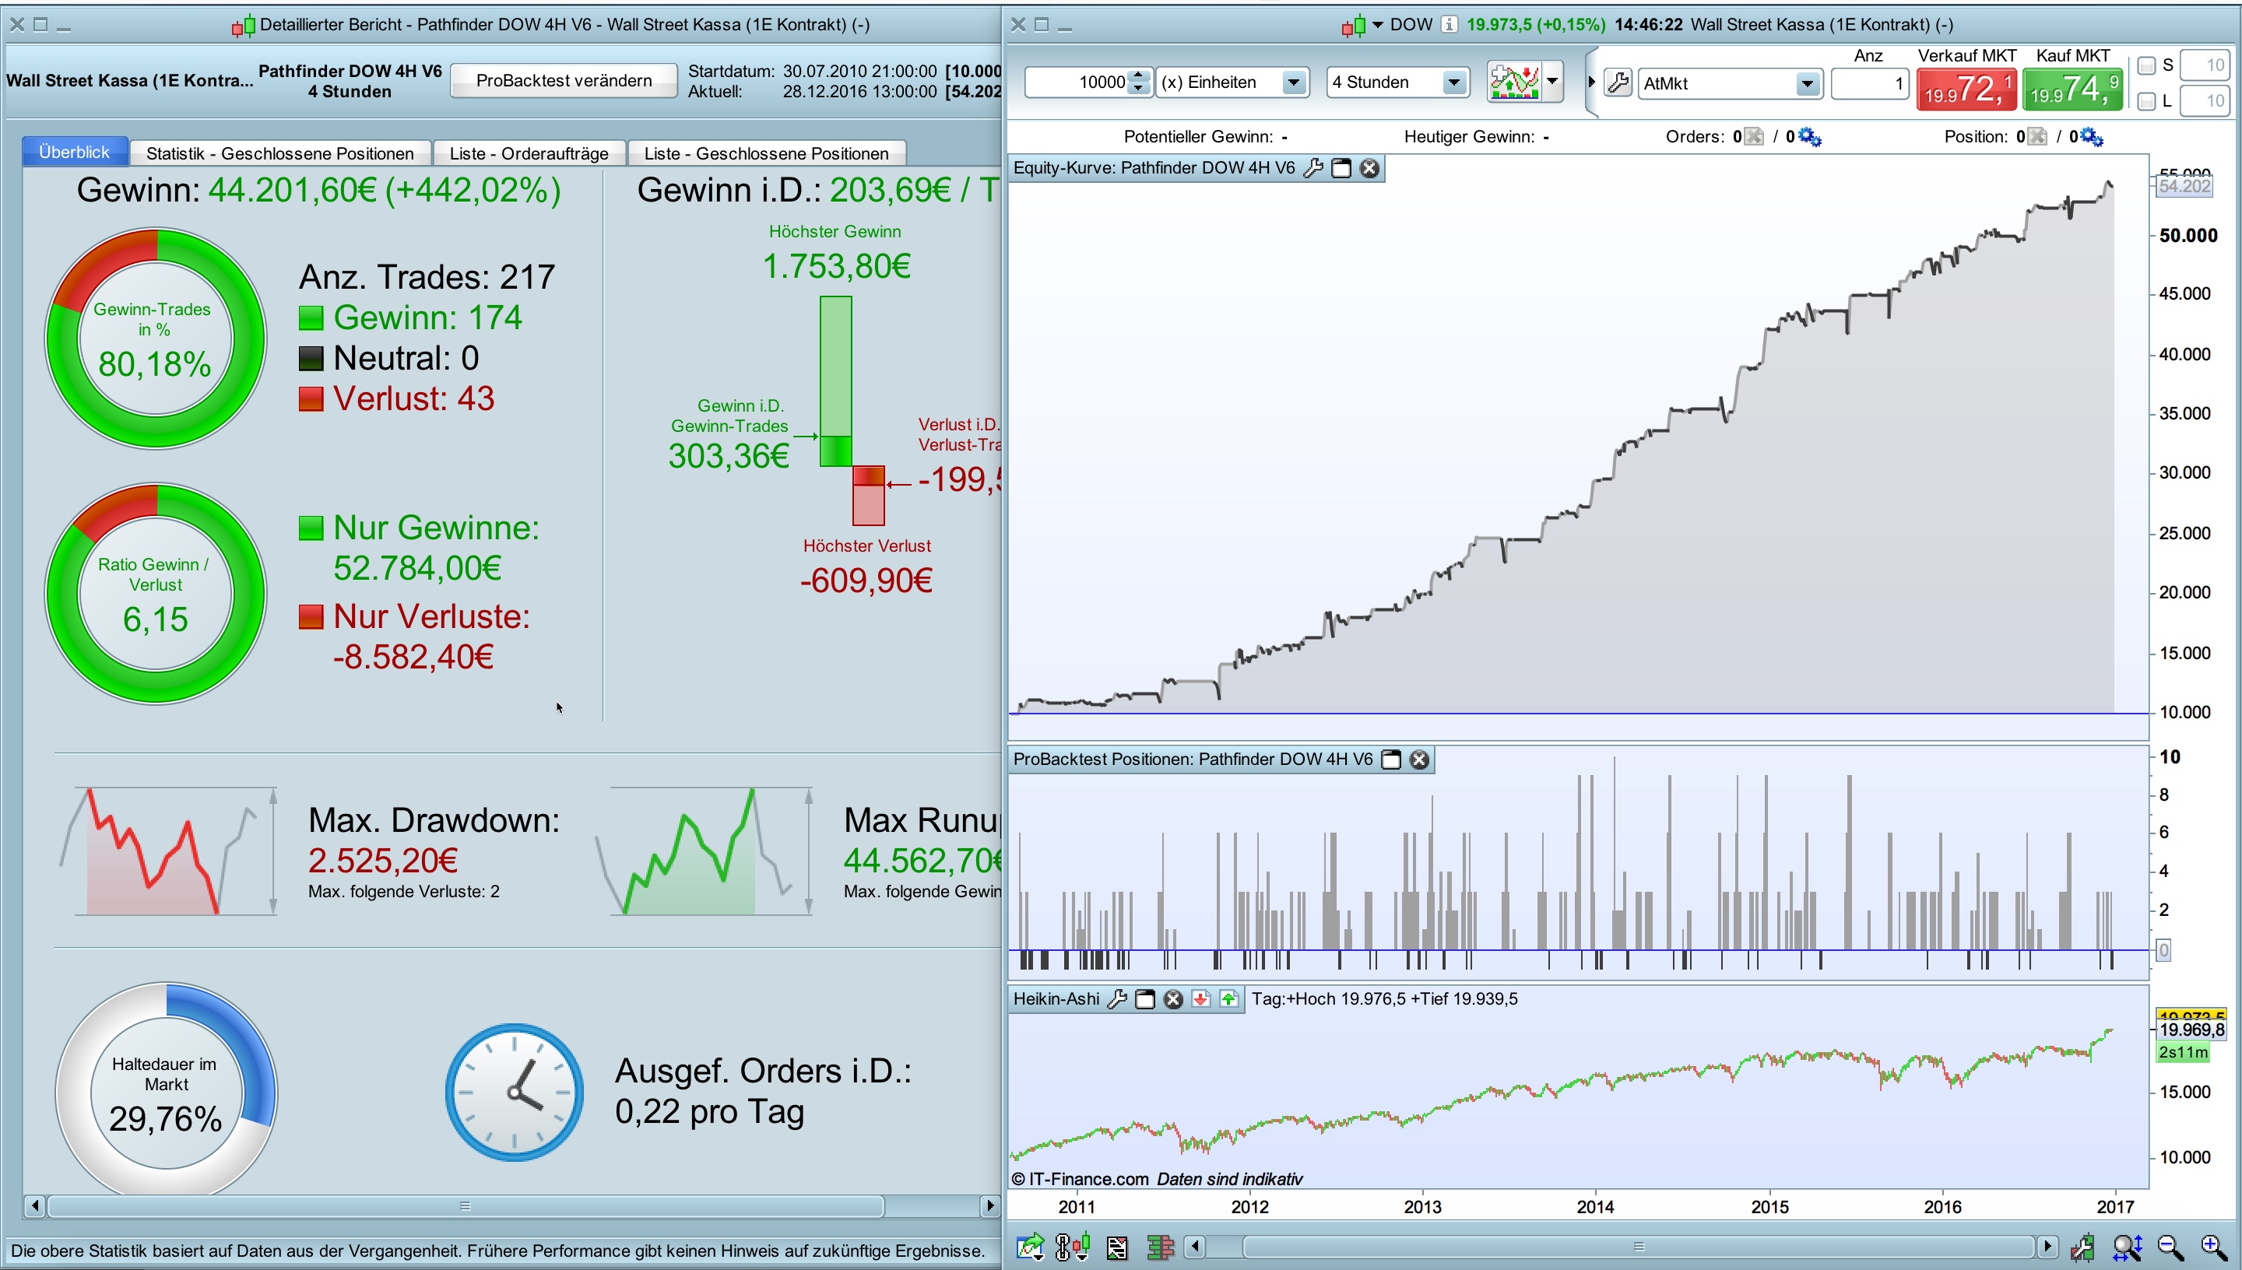Open the Liste - Orderaufträge tab

click(529, 153)
